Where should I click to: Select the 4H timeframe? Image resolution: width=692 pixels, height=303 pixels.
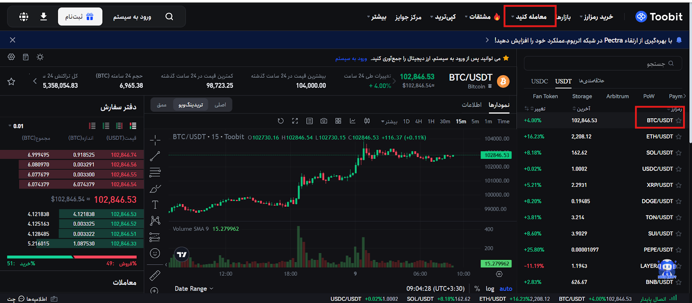click(x=419, y=121)
